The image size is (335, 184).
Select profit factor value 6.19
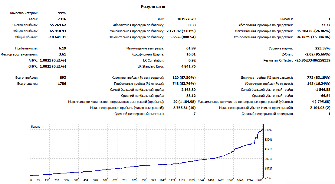pos(62,48)
